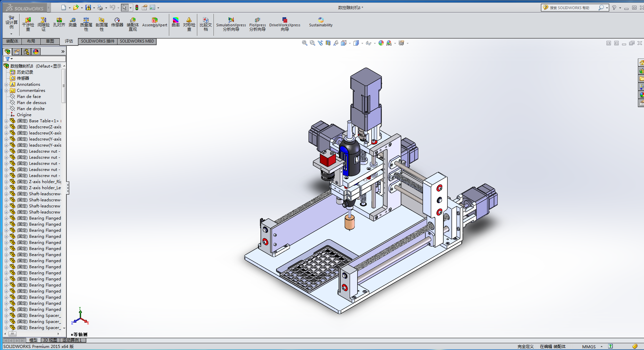Select Plan de face in feature tree
This screenshot has width=644, height=350.
[29, 97]
